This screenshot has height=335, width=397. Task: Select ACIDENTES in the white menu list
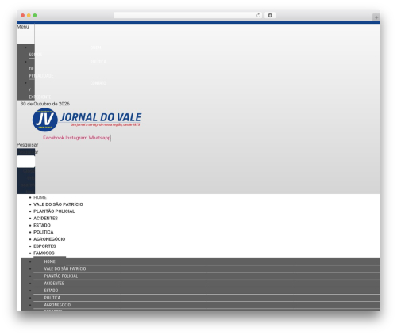[46, 219]
